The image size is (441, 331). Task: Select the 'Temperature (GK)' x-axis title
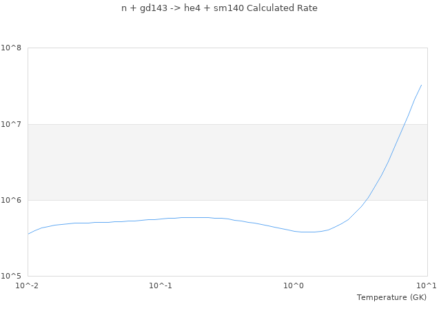(x=391, y=297)
